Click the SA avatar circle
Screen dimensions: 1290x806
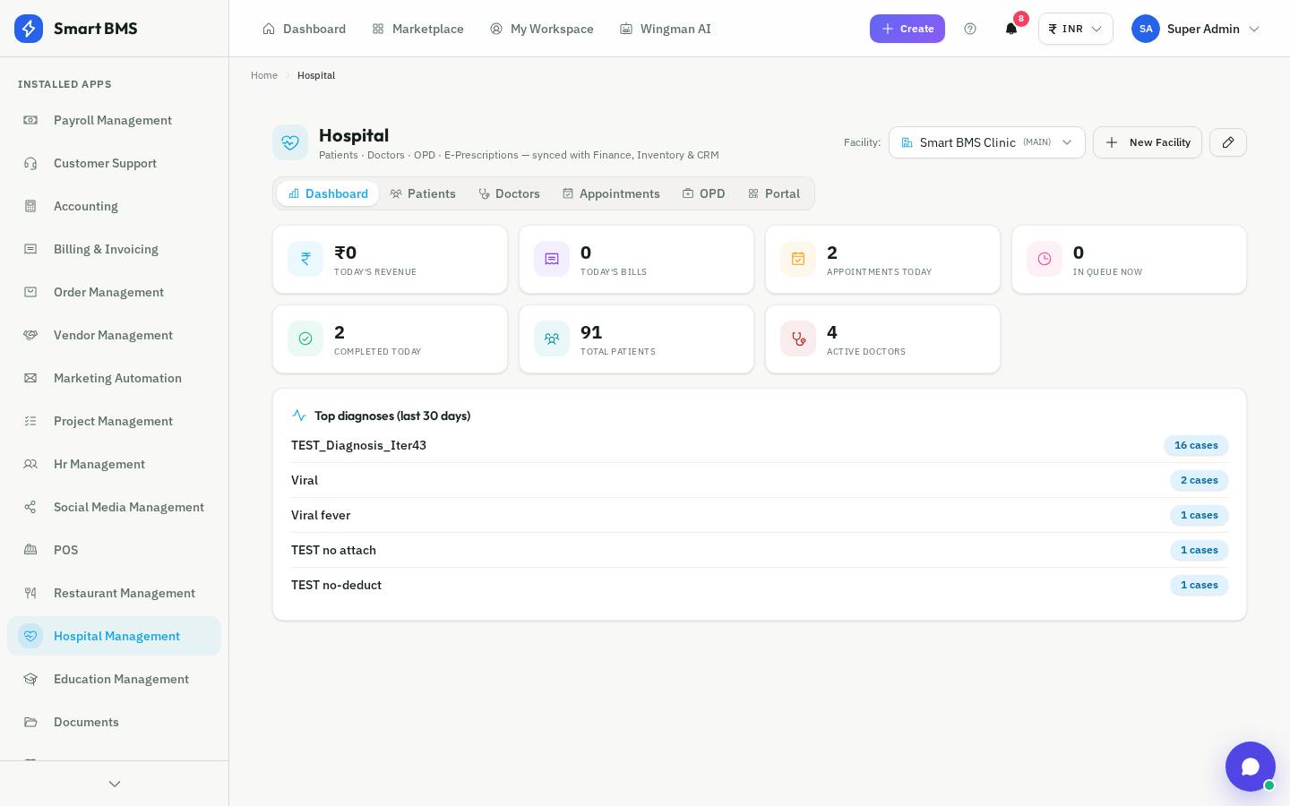click(x=1146, y=29)
